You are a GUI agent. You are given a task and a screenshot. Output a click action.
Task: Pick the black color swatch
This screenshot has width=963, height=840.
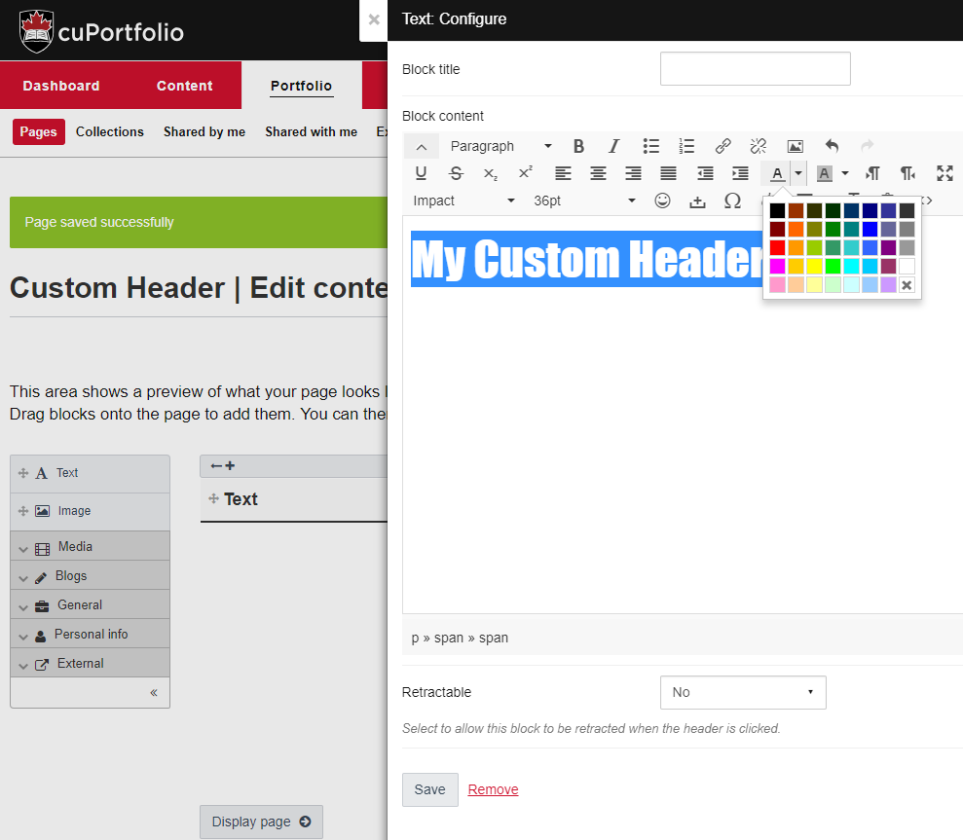777,210
